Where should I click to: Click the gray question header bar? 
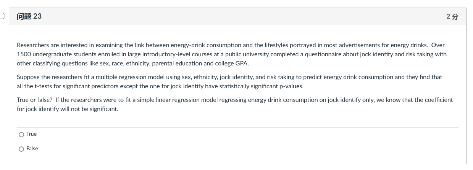[x=237, y=16]
